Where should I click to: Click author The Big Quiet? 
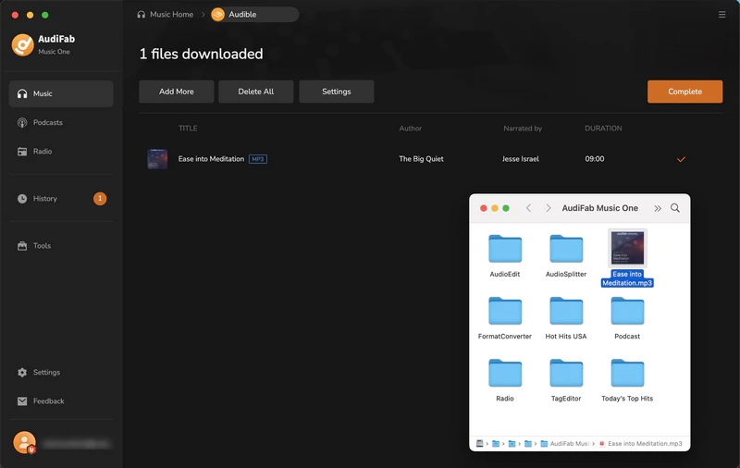pyautogui.click(x=421, y=159)
